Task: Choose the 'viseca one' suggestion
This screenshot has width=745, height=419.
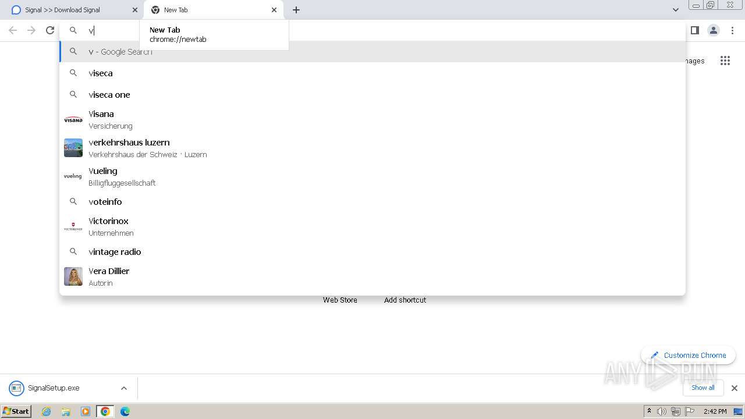Action: 372,94
